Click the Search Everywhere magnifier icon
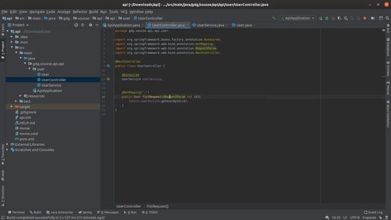 [x=387, y=18]
